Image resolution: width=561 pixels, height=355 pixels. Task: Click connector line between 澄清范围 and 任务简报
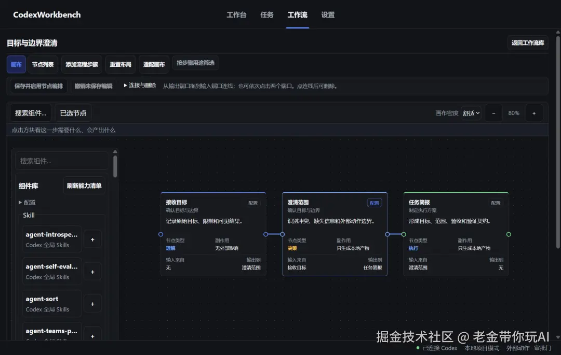(395, 234)
